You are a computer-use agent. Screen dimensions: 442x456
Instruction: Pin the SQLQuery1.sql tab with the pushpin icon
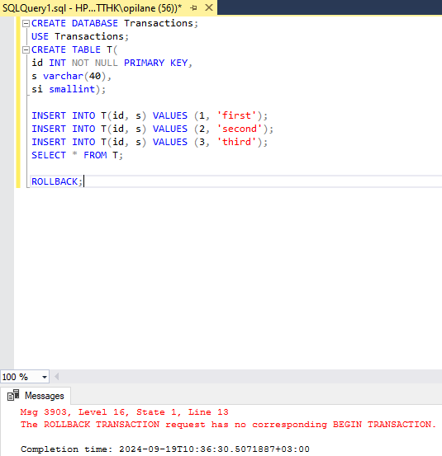193,8
